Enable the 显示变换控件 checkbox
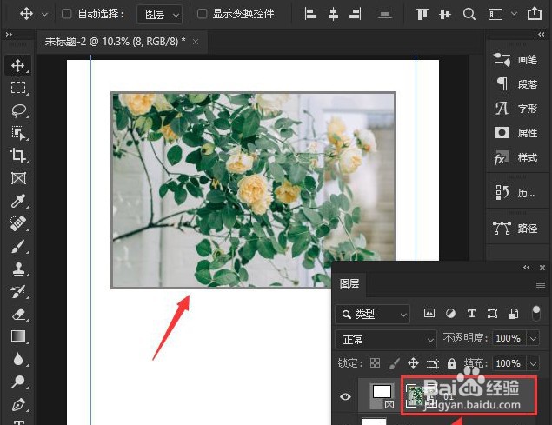 click(202, 14)
